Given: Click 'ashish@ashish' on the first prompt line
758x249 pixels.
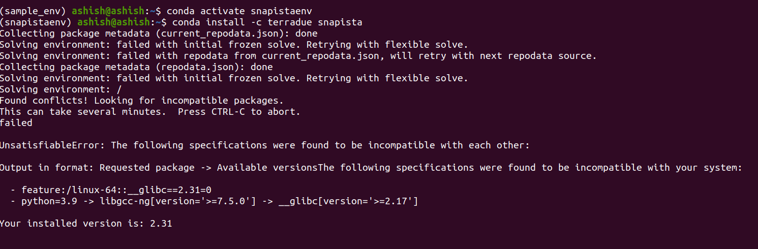Looking at the screenshot, I should point(108,11).
